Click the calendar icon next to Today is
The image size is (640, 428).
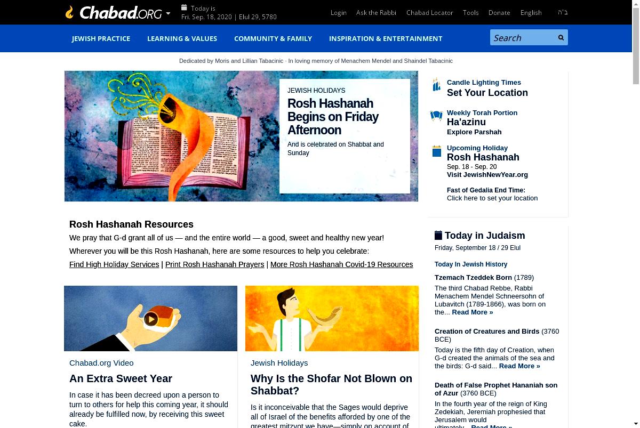point(184,7)
